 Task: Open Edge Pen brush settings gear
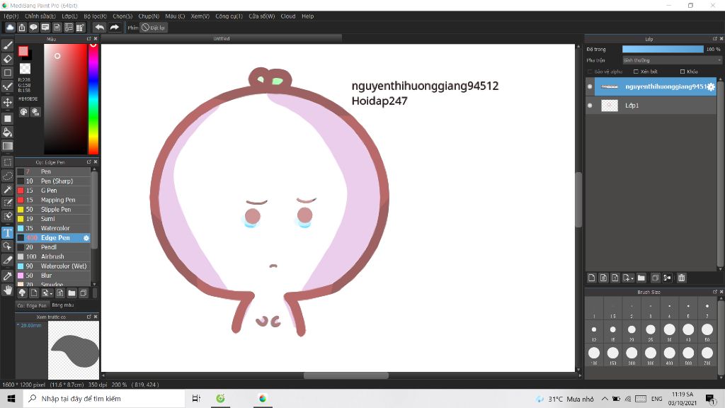[86, 238]
